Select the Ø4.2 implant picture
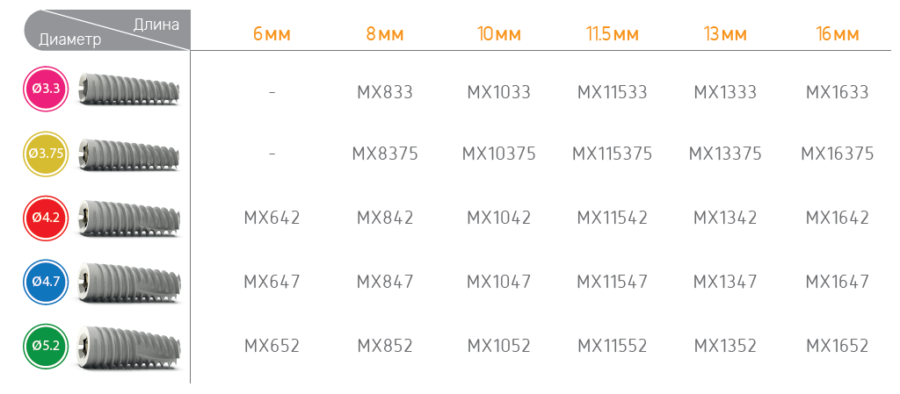Viewport: 900px width, 394px height. coord(129,218)
